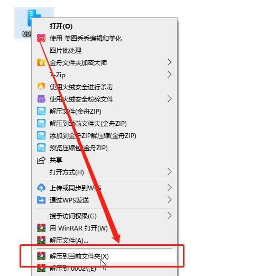
Task: Choose 解压文件(A)... WinRAR entry
Action: (x=105, y=240)
